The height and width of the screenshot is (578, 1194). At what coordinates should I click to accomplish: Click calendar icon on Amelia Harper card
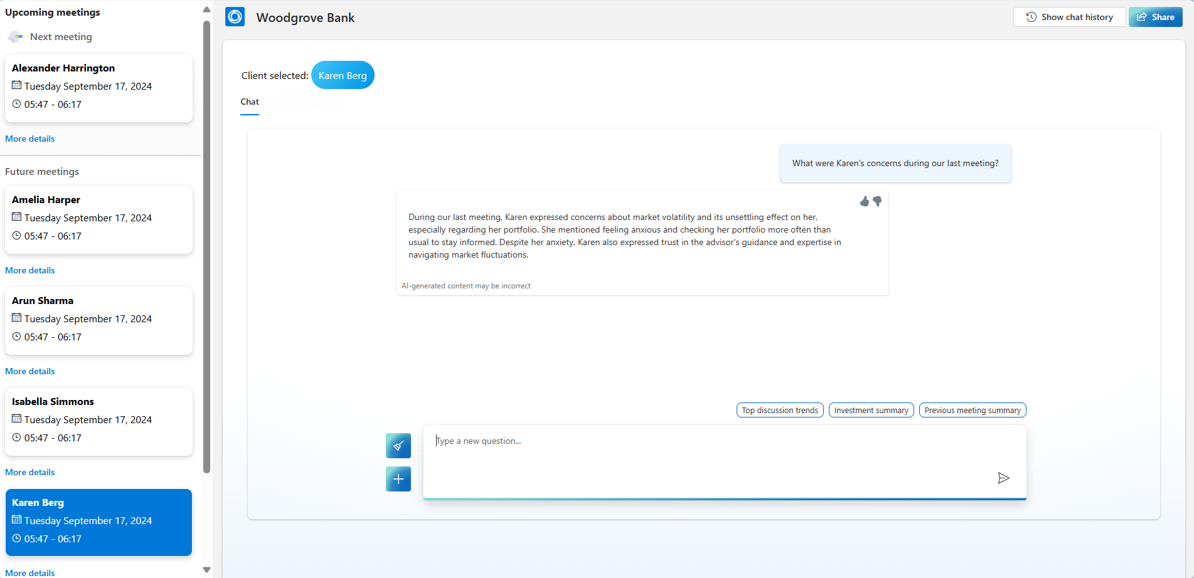click(17, 217)
